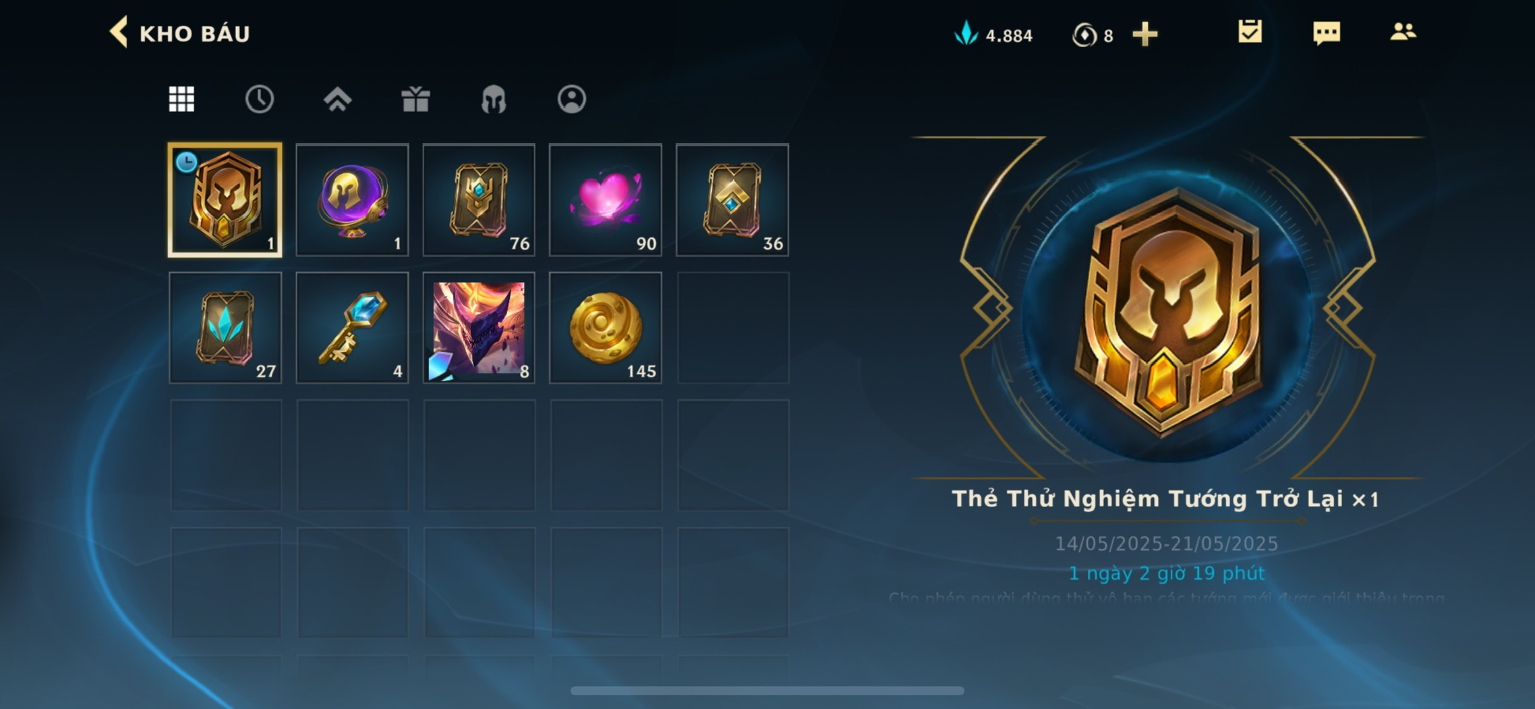This screenshot has height=709, width=1535.
Task: Tap the blue essence balance 4.884
Action: pos(994,35)
